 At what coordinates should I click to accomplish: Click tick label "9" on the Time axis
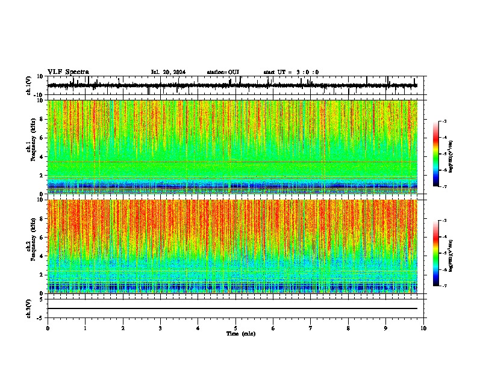coord(385,328)
